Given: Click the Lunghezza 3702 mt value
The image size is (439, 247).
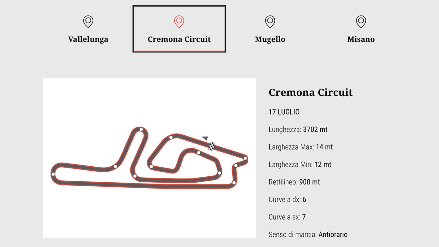Looking at the screenshot, I should click(315, 129).
